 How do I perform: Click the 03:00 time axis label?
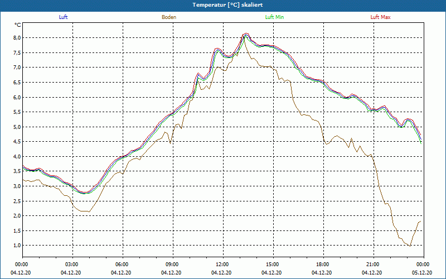click(72, 264)
